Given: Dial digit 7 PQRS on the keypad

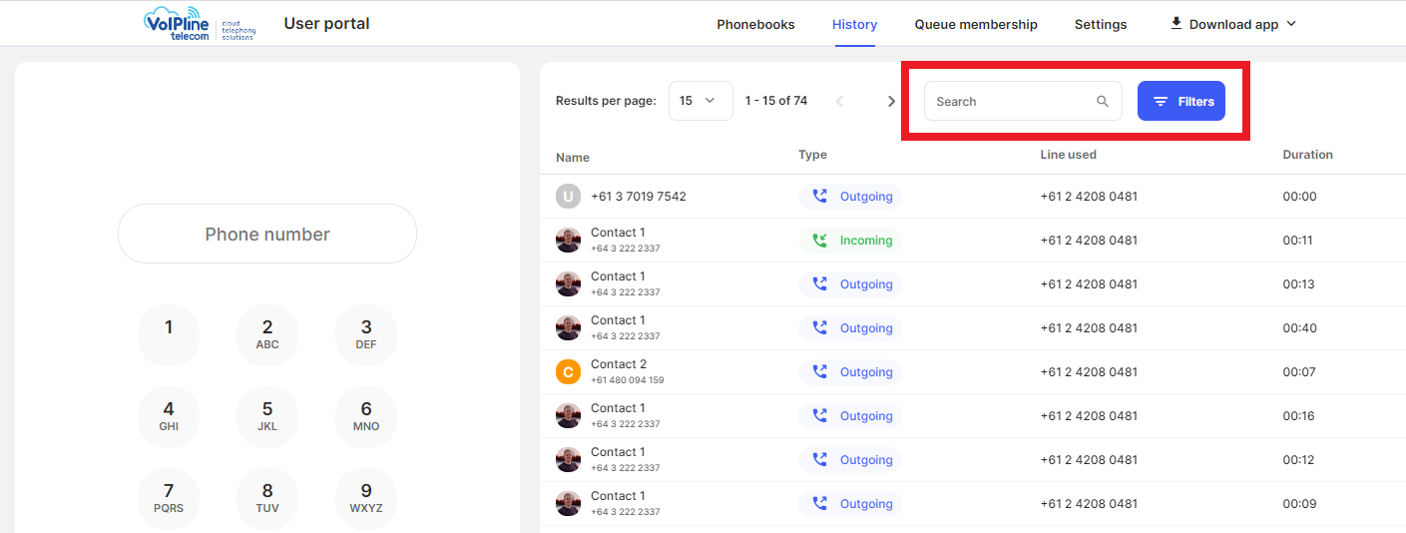Looking at the screenshot, I should pyautogui.click(x=169, y=499).
